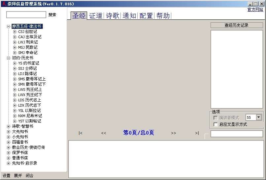The width and height of the screenshot is (266, 180).
Task: Select LWS 列王纪上 in tree
Action: pos(30,90)
